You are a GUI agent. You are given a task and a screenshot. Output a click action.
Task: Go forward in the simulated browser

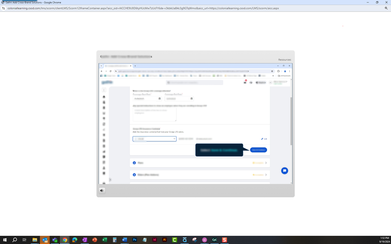tap(106, 71)
